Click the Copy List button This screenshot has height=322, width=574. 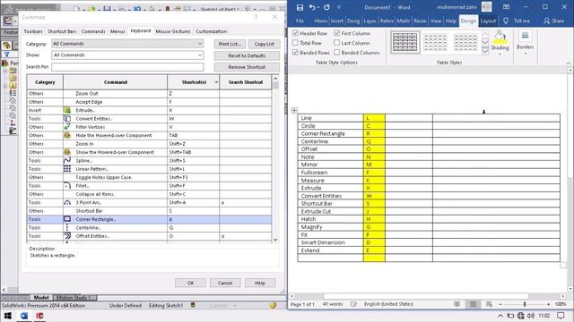click(x=265, y=44)
